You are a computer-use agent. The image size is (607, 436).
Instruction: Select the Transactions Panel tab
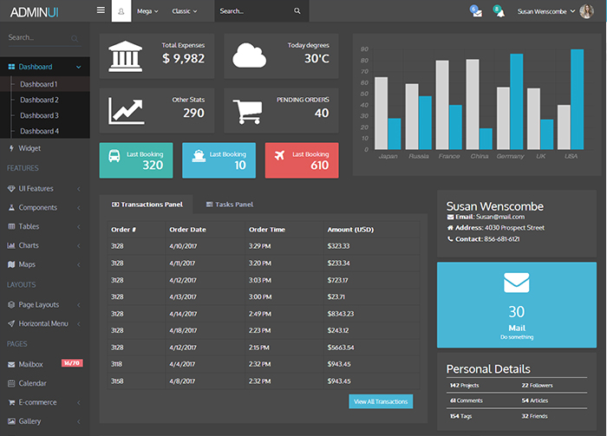pyautogui.click(x=147, y=205)
